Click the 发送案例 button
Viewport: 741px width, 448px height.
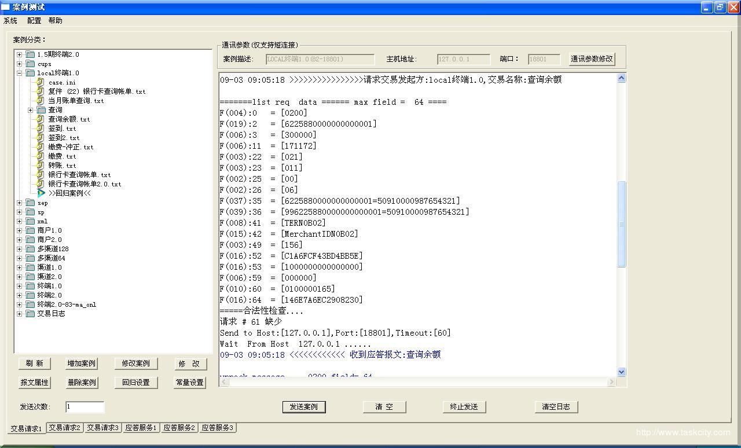click(304, 407)
